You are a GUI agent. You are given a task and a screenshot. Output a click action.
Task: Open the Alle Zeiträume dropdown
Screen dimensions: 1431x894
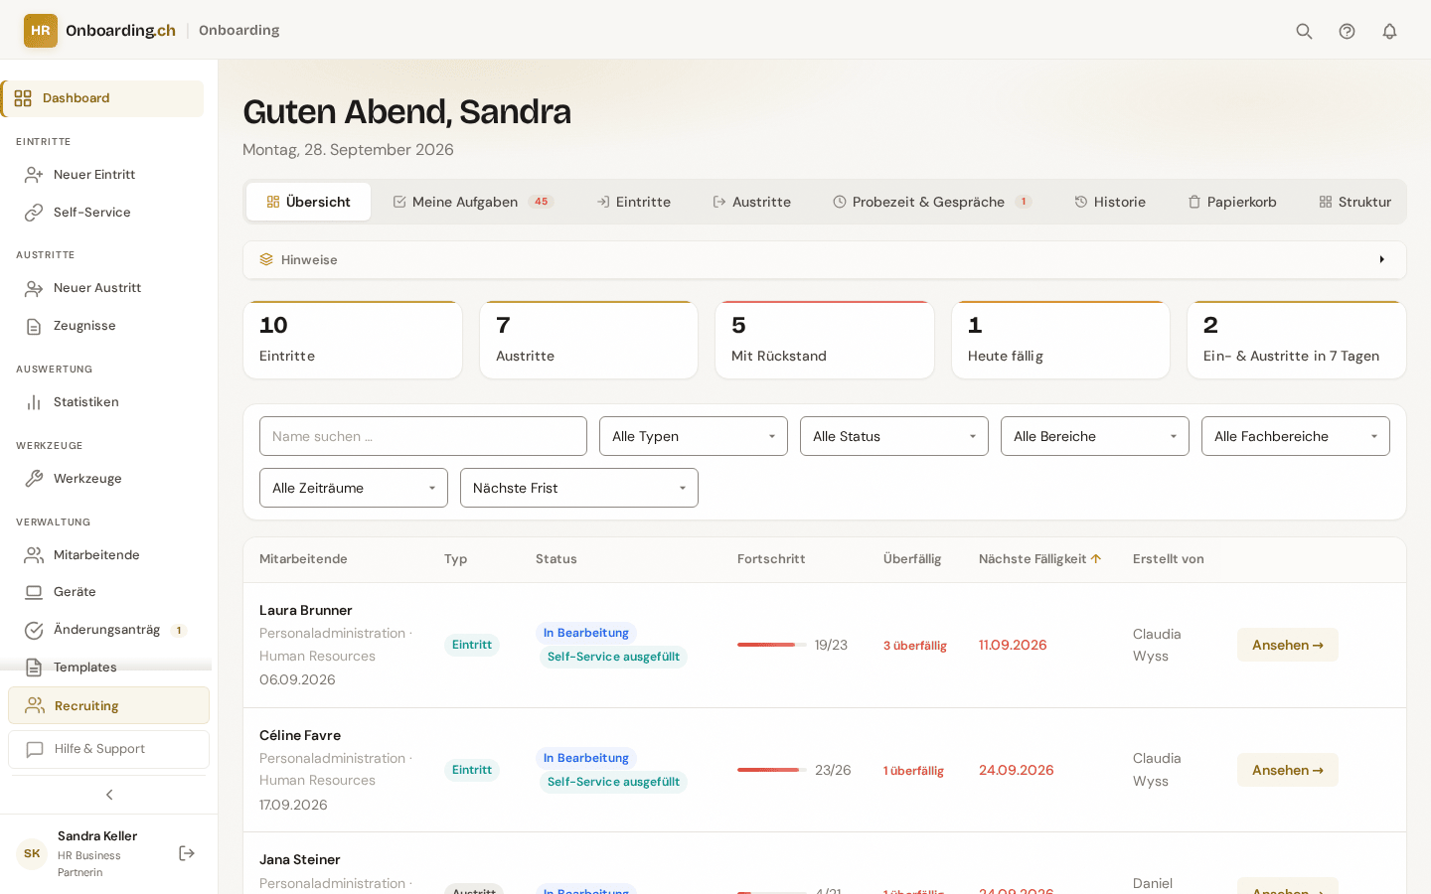pyautogui.click(x=354, y=488)
